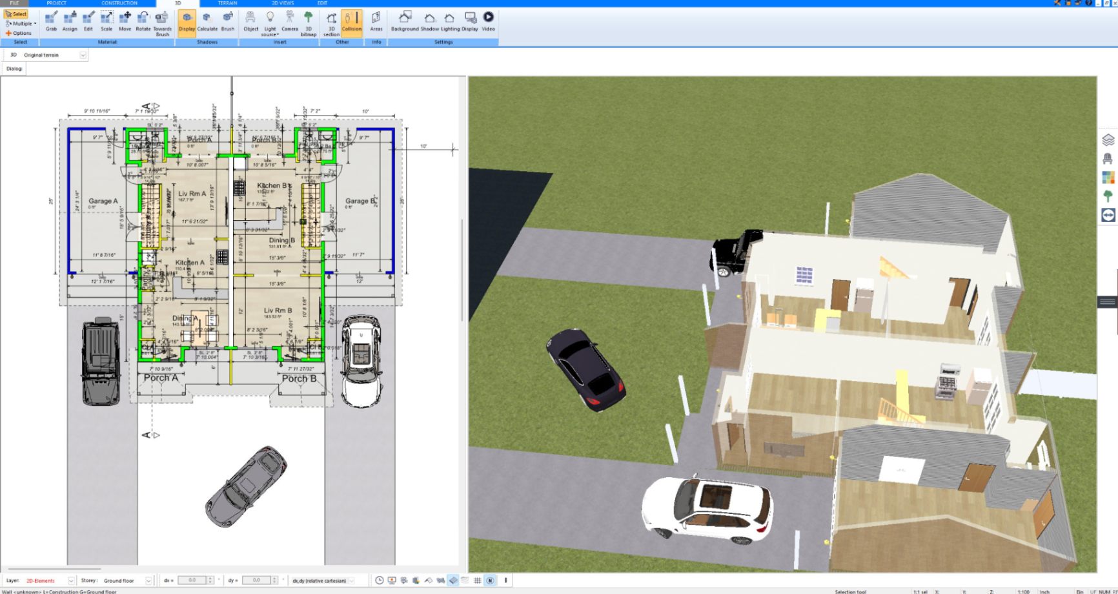
Task: Open the 2D VIEWS ribbon tab
Action: (283, 3)
